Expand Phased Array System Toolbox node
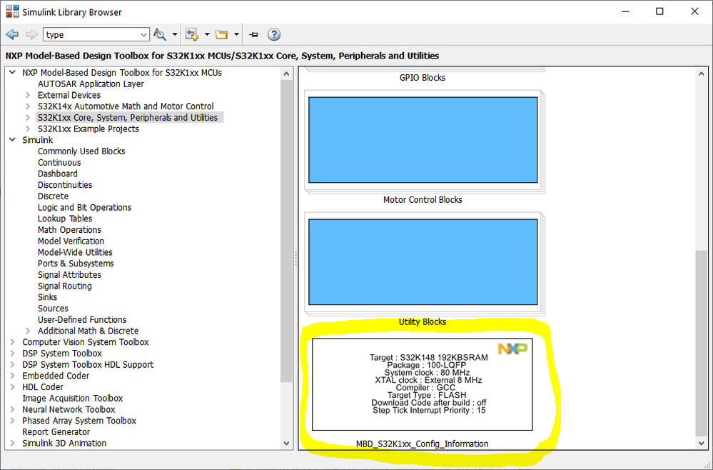713x470 pixels. point(13,421)
